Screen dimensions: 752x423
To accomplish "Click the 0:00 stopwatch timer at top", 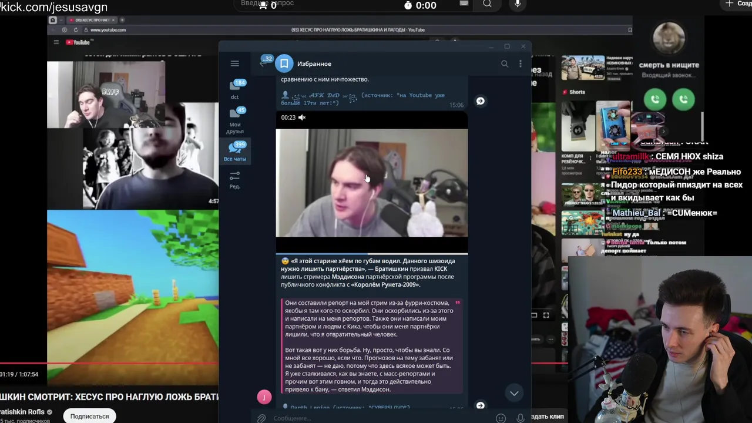I will click(x=420, y=5).
